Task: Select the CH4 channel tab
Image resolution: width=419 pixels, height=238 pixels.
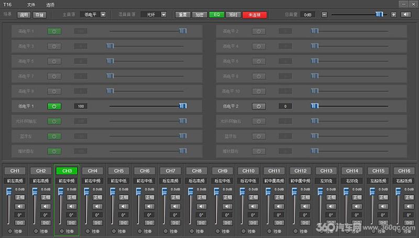Action: click(93, 171)
